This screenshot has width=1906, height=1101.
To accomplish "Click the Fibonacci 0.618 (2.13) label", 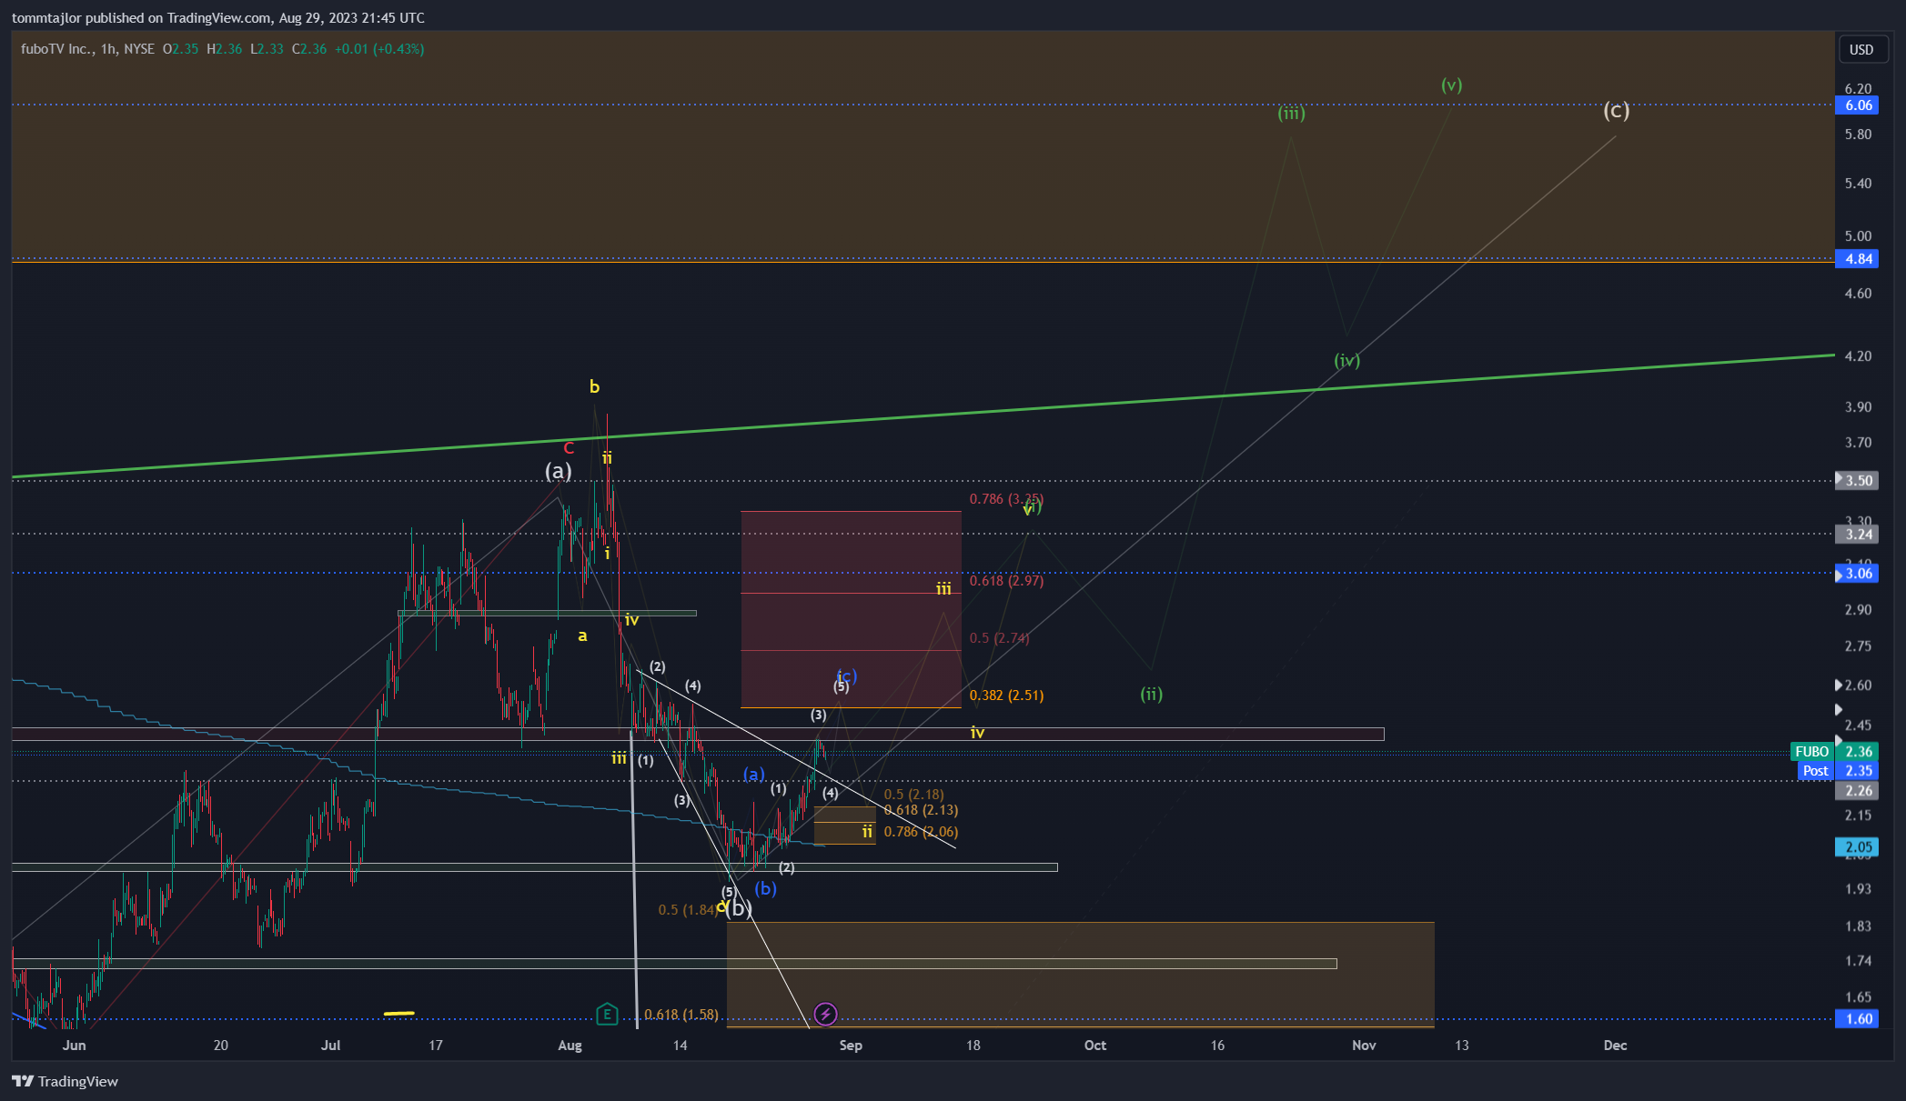I will [x=921, y=810].
